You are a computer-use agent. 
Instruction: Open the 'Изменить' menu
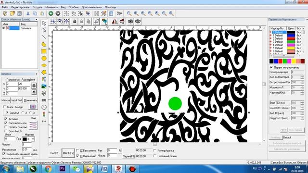[x=51, y=7]
